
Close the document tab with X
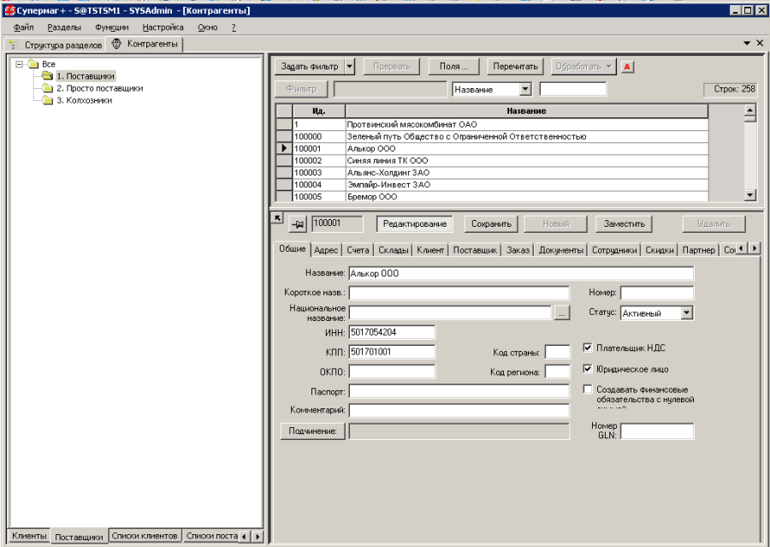coord(760,44)
